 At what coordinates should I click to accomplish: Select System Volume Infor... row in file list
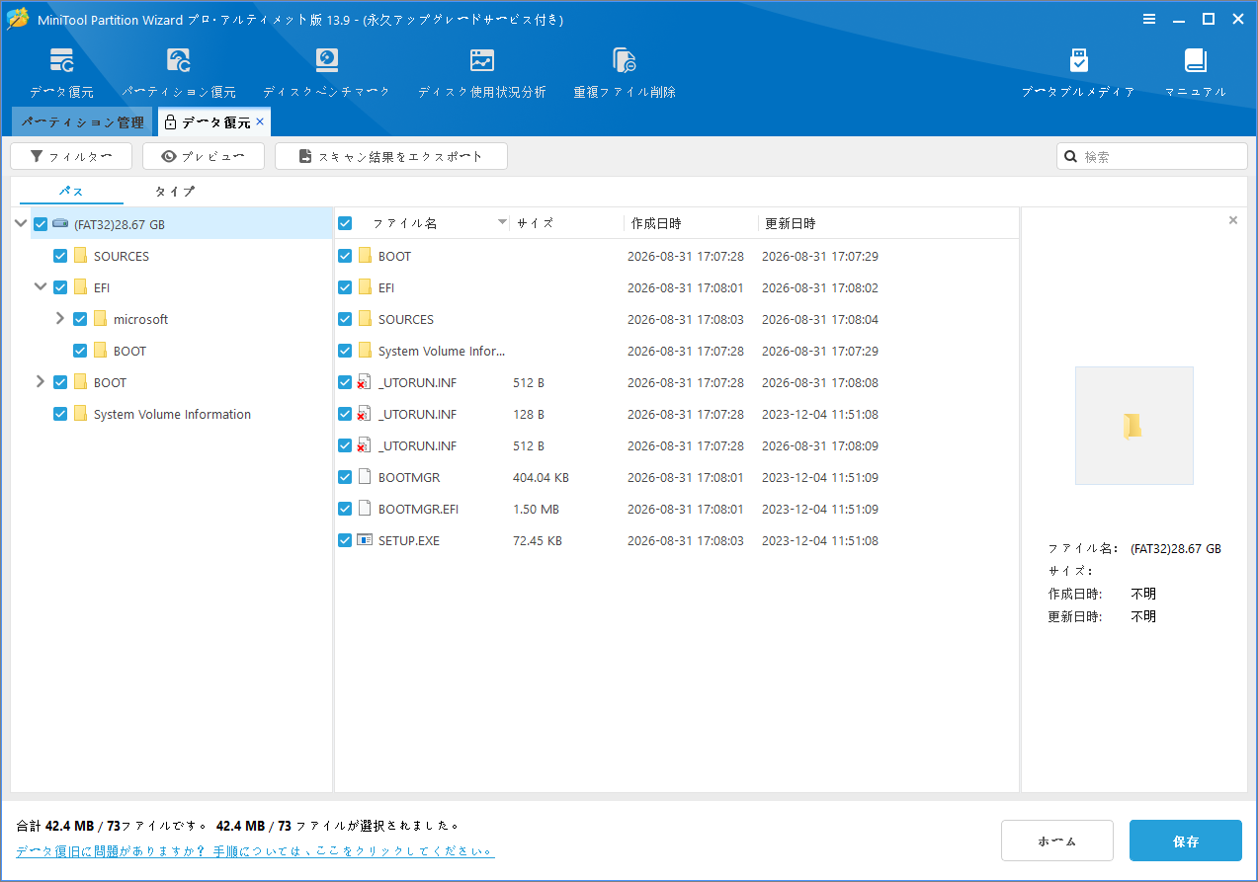pyautogui.click(x=676, y=351)
